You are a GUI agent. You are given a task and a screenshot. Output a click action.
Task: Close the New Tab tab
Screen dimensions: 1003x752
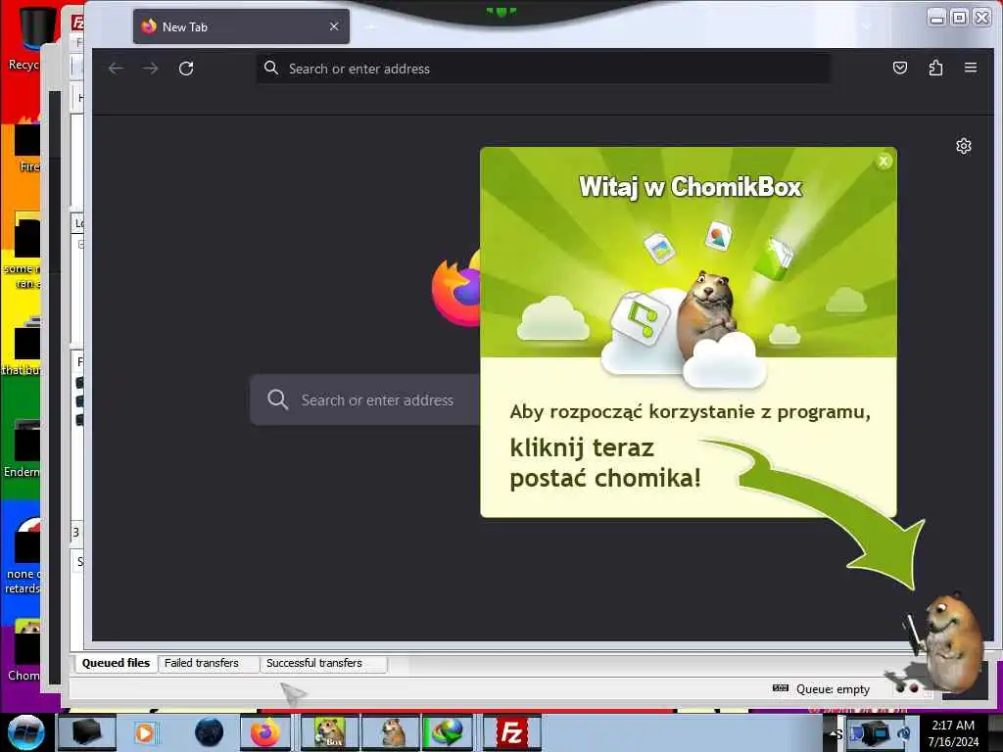[334, 26]
